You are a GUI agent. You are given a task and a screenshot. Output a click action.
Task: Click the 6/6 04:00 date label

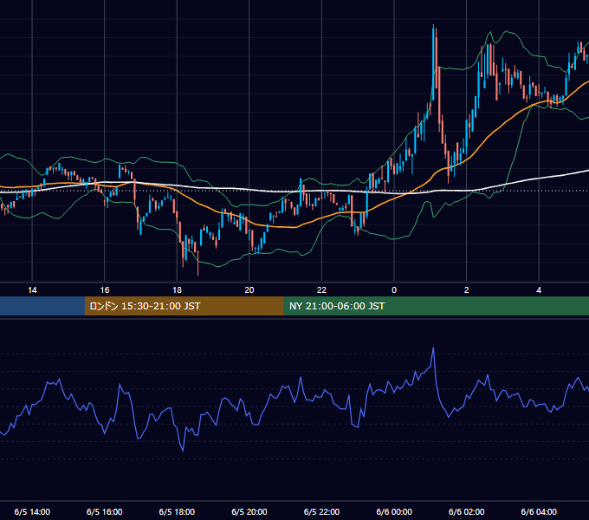(539, 511)
